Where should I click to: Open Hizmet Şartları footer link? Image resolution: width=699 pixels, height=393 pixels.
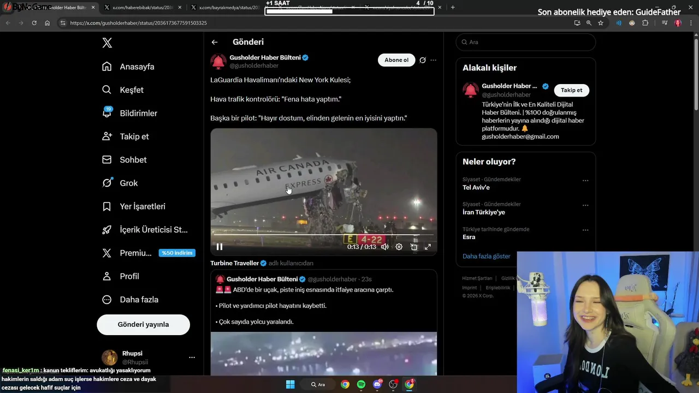coord(477,278)
